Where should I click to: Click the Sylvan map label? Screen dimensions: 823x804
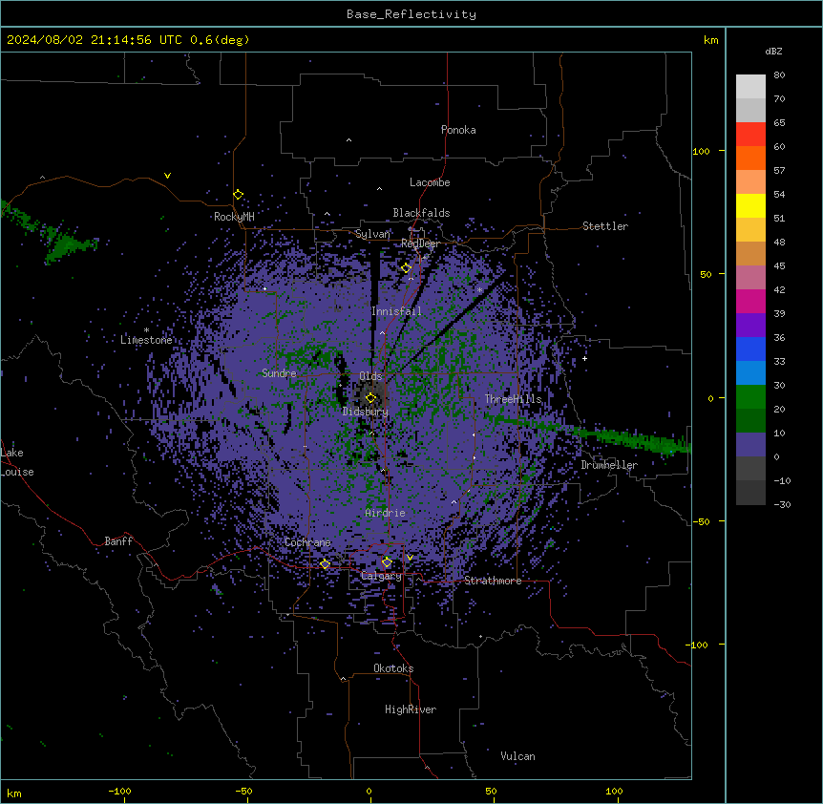pos(372,234)
